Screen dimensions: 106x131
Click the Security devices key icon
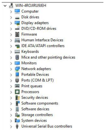point(18,98)
